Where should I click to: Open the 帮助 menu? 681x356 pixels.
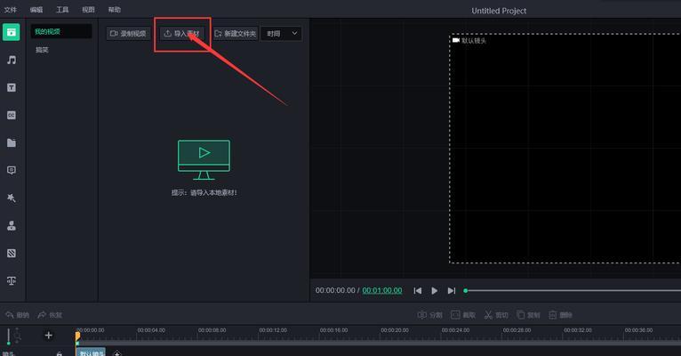coord(115,10)
